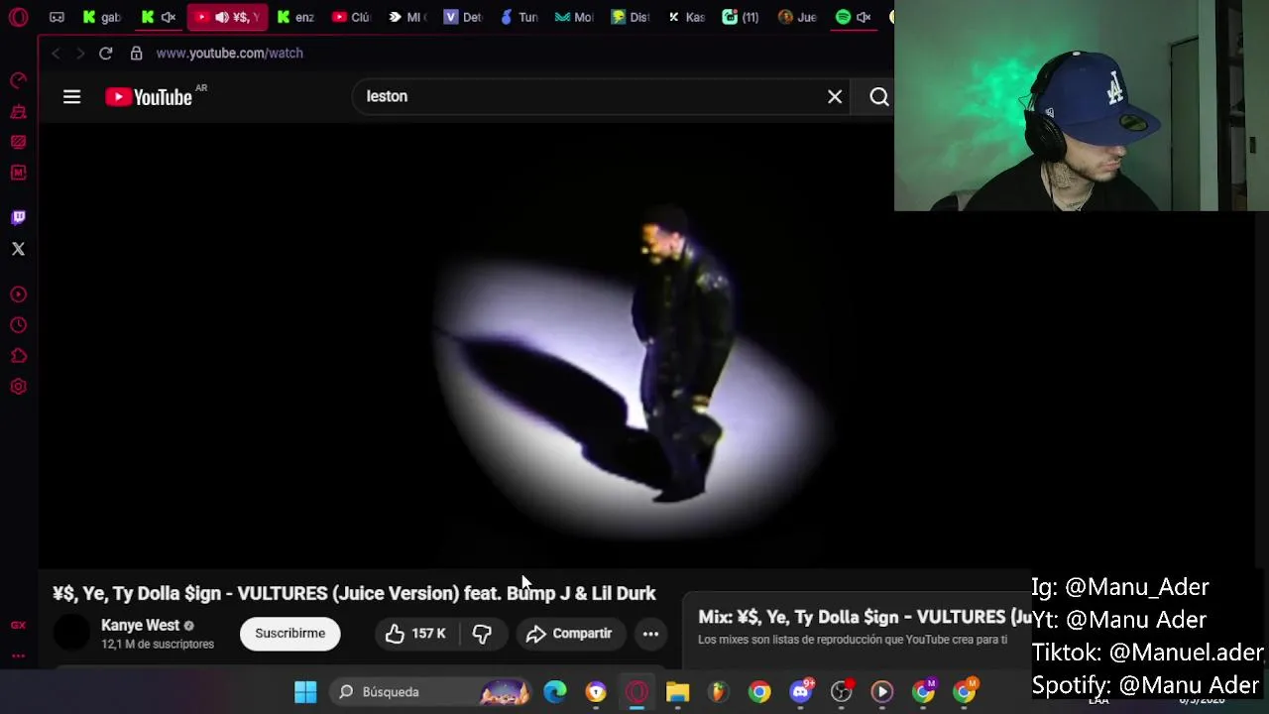This screenshot has width=1269, height=714.
Task: Switch to the 'Dist' tab
Action: pyautogui.click(x=630, y=17)
